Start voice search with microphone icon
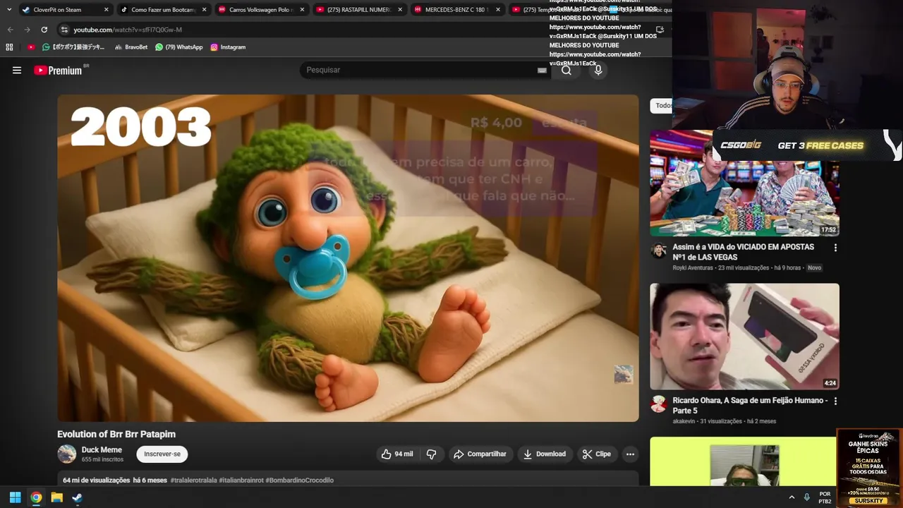 click(598, 70)
